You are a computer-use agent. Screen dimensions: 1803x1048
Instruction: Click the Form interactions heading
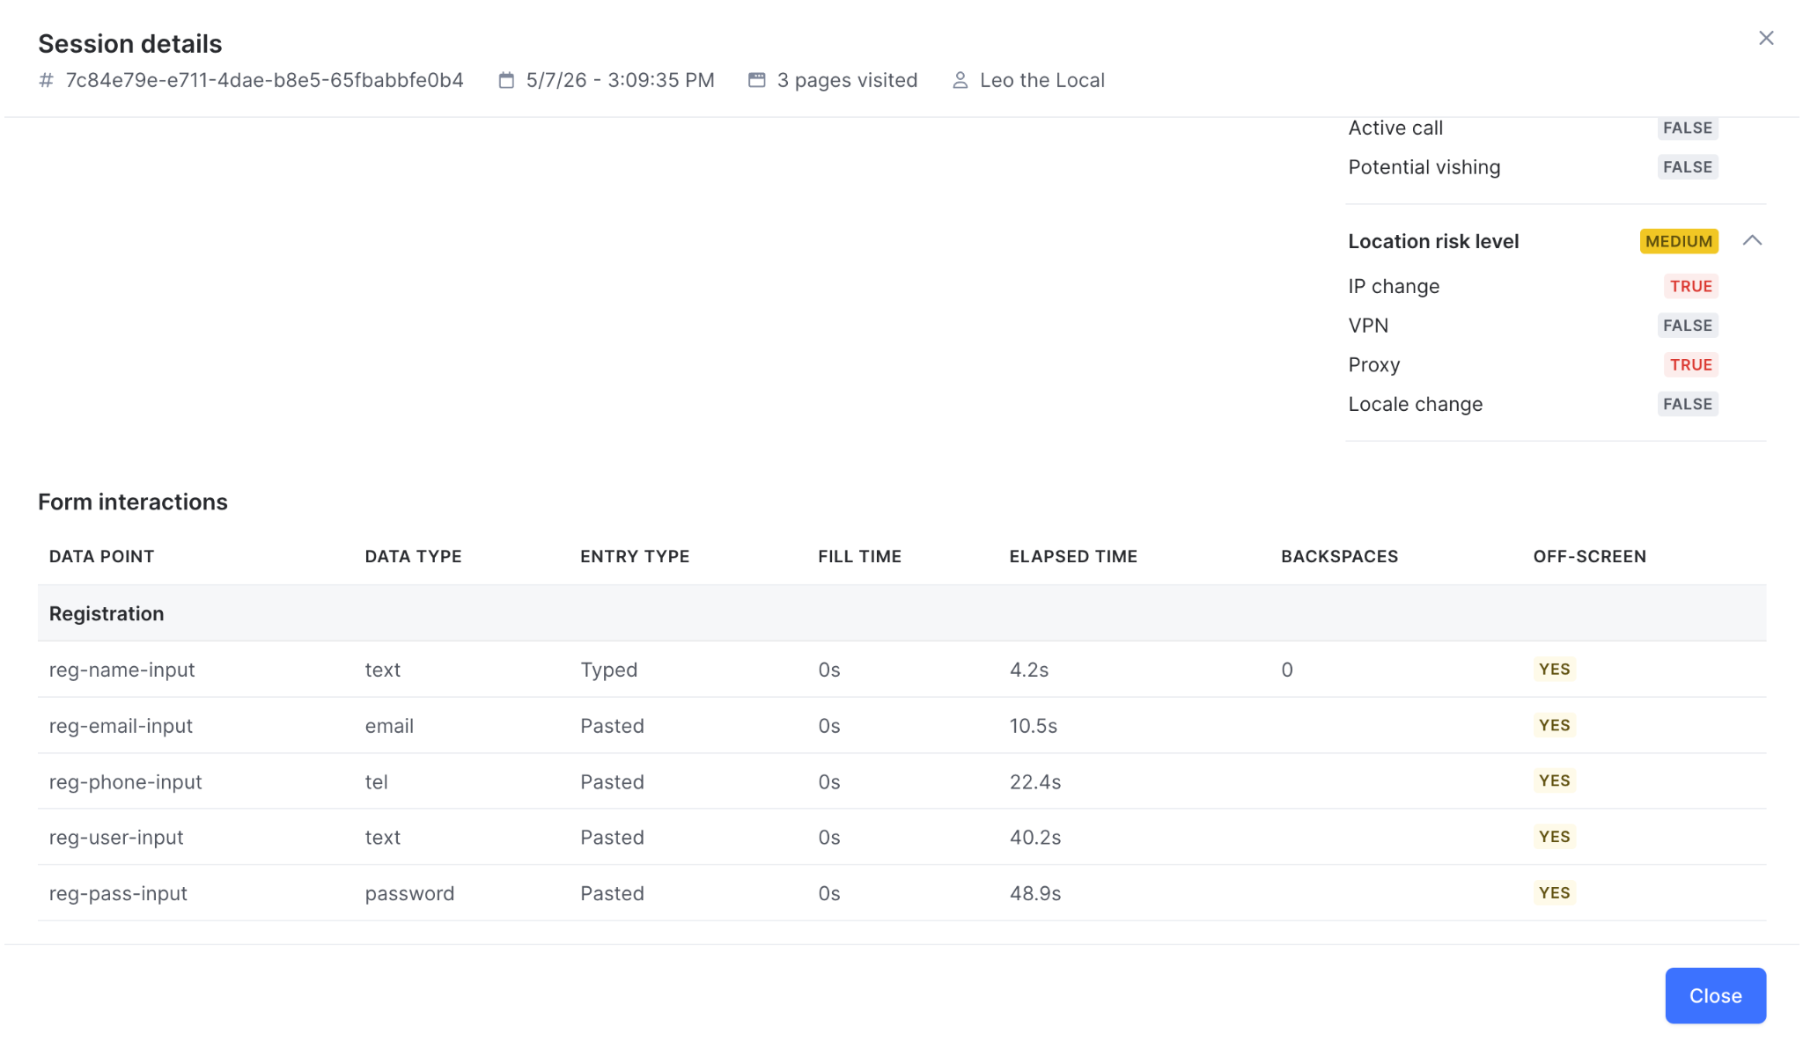pyautogui.click(x=132, y=502)
